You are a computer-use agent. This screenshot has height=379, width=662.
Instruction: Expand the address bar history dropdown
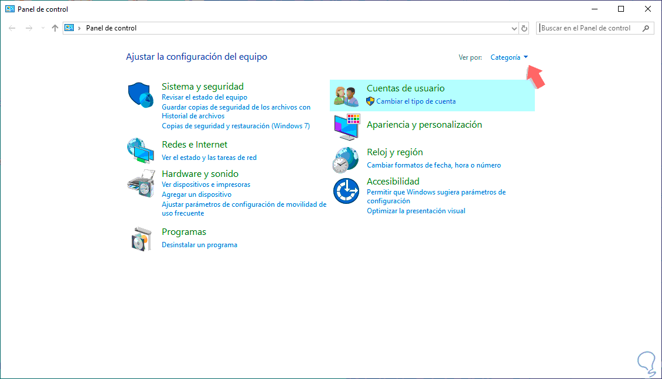click(514, 28)
